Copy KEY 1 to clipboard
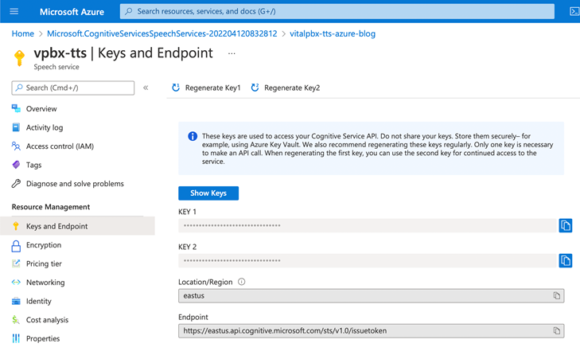The image size is (580, 351). 565,225
